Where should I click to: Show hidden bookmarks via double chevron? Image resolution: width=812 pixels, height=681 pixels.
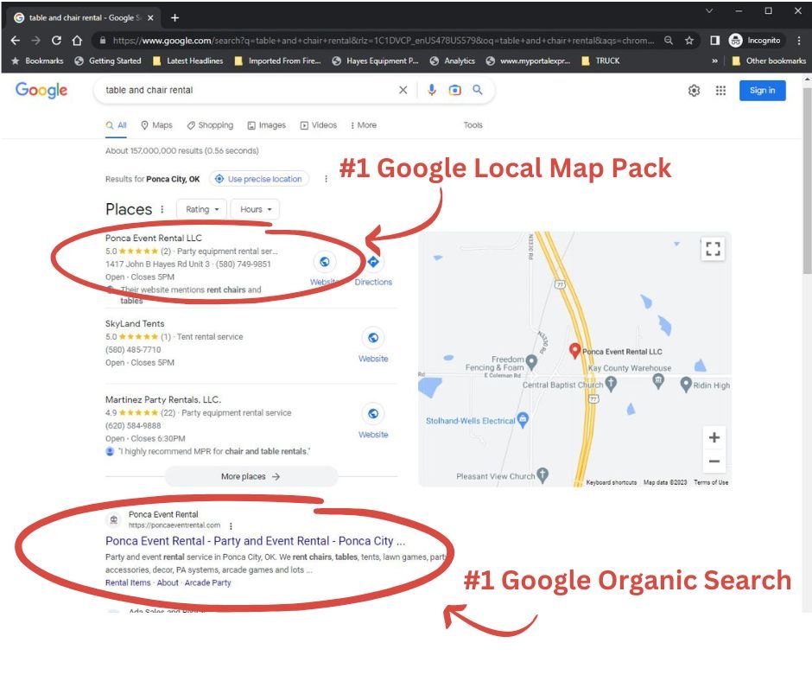[714, 60]
